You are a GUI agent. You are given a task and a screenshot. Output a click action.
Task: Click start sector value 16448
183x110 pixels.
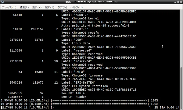pyautogui.click(x=17, y=15)
